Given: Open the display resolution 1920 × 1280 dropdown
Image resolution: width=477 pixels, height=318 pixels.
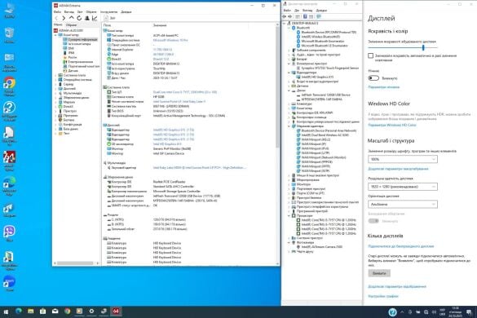Looking at the screenshot, I should click(x=403, y=187).
